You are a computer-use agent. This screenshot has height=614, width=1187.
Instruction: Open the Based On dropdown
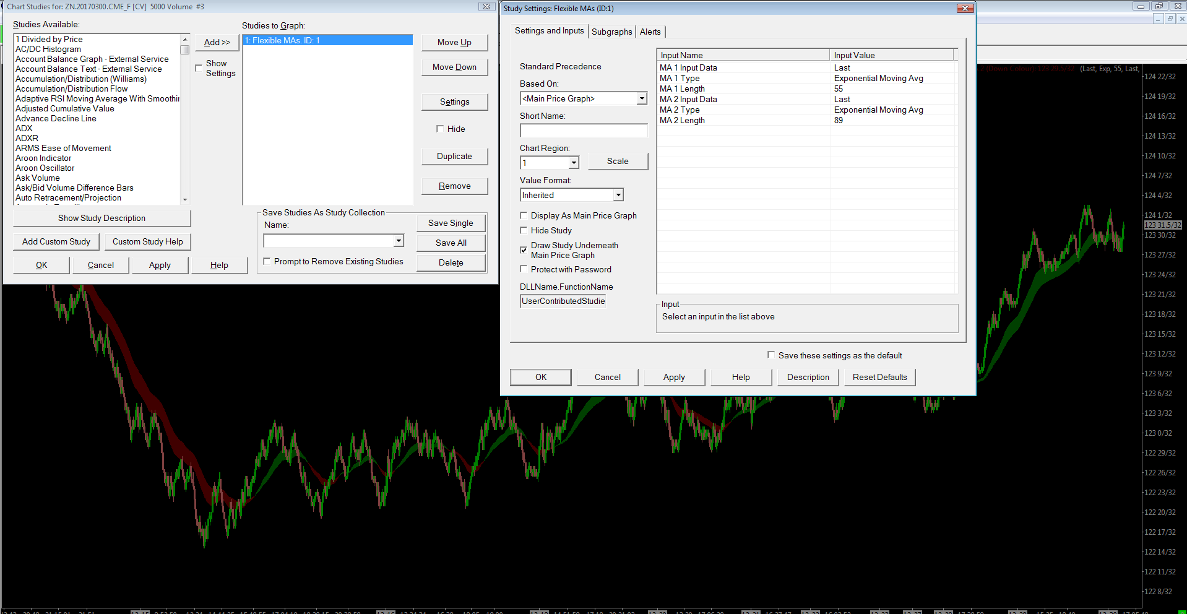pyautogui.click(x=642, y=98)
